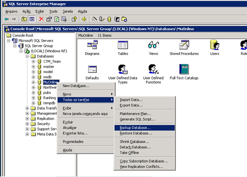The width and height of the screenshot is (247, 177).
Task: Select Take Offline in submenu
Action: pos(145,153)
